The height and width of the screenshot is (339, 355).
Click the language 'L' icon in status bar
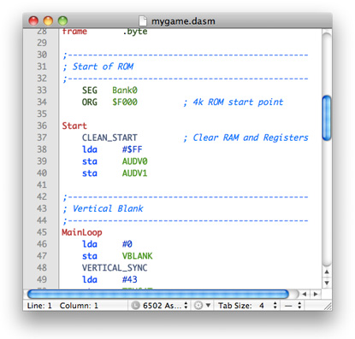(135, 306)
